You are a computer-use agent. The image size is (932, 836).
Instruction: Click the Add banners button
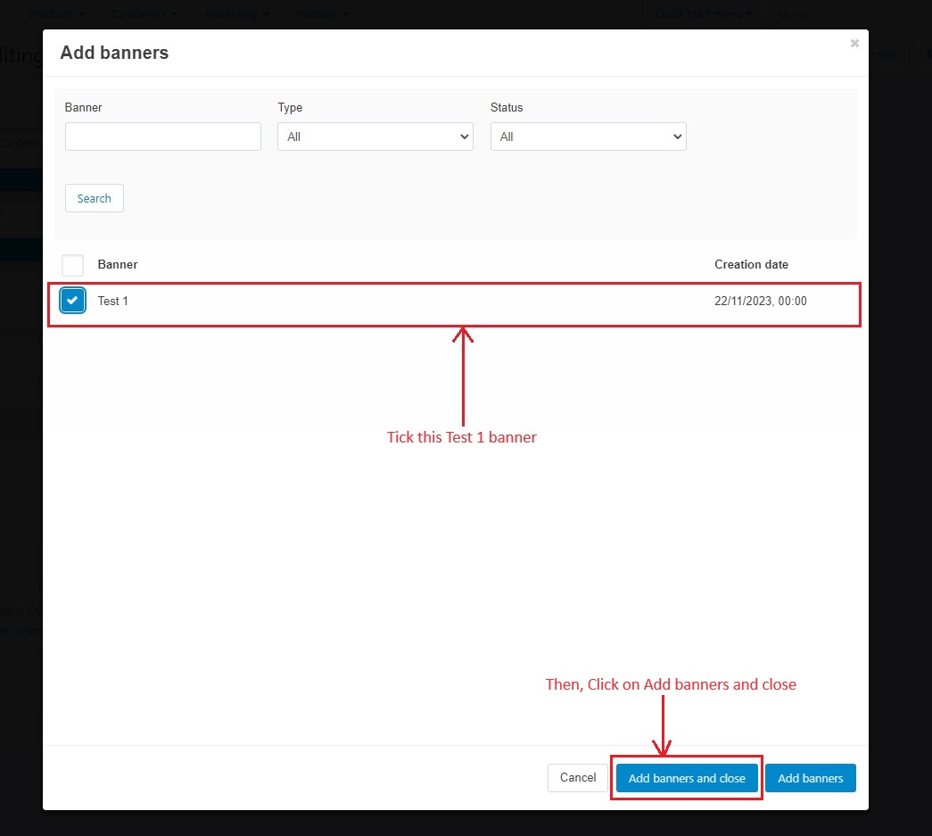[810, 778]
